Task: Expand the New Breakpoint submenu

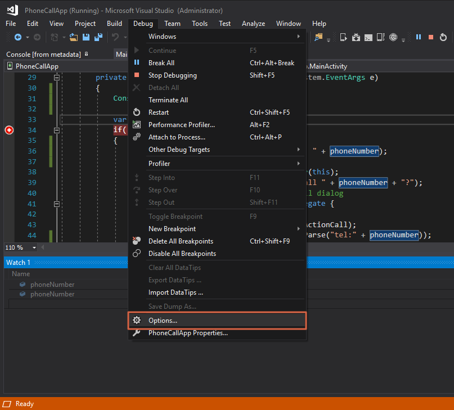Action: [x=217, y=229]
